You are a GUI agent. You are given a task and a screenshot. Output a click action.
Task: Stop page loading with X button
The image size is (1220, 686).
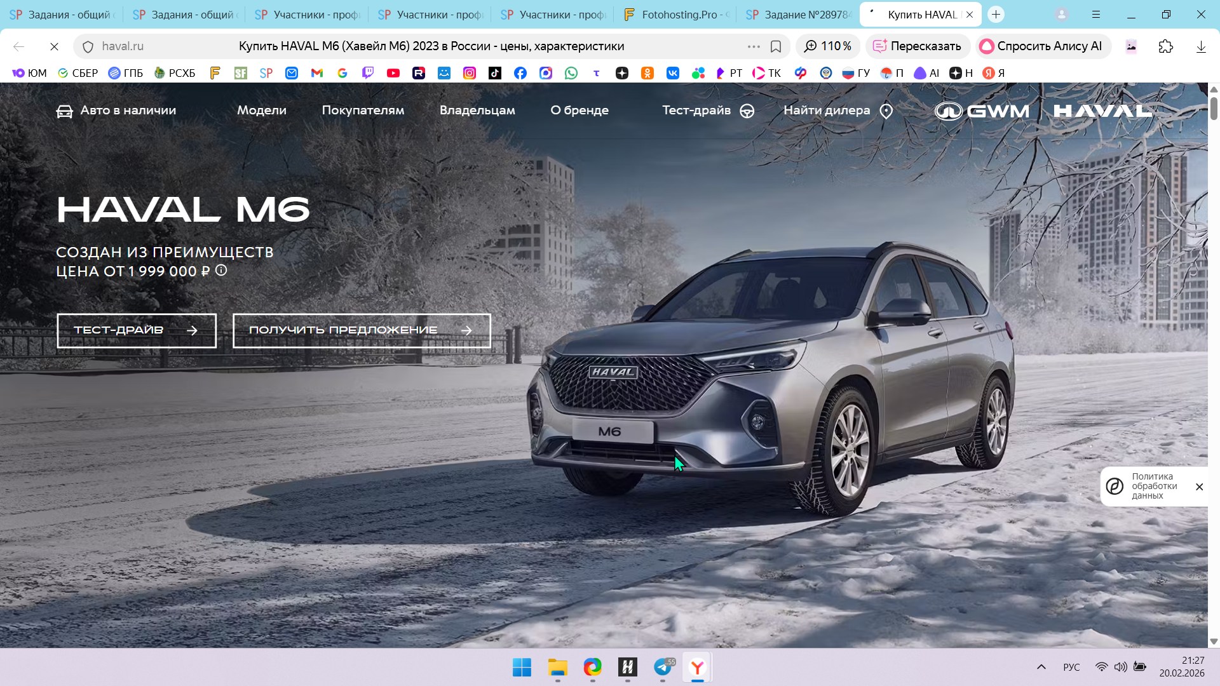click(x=54, y=46)
